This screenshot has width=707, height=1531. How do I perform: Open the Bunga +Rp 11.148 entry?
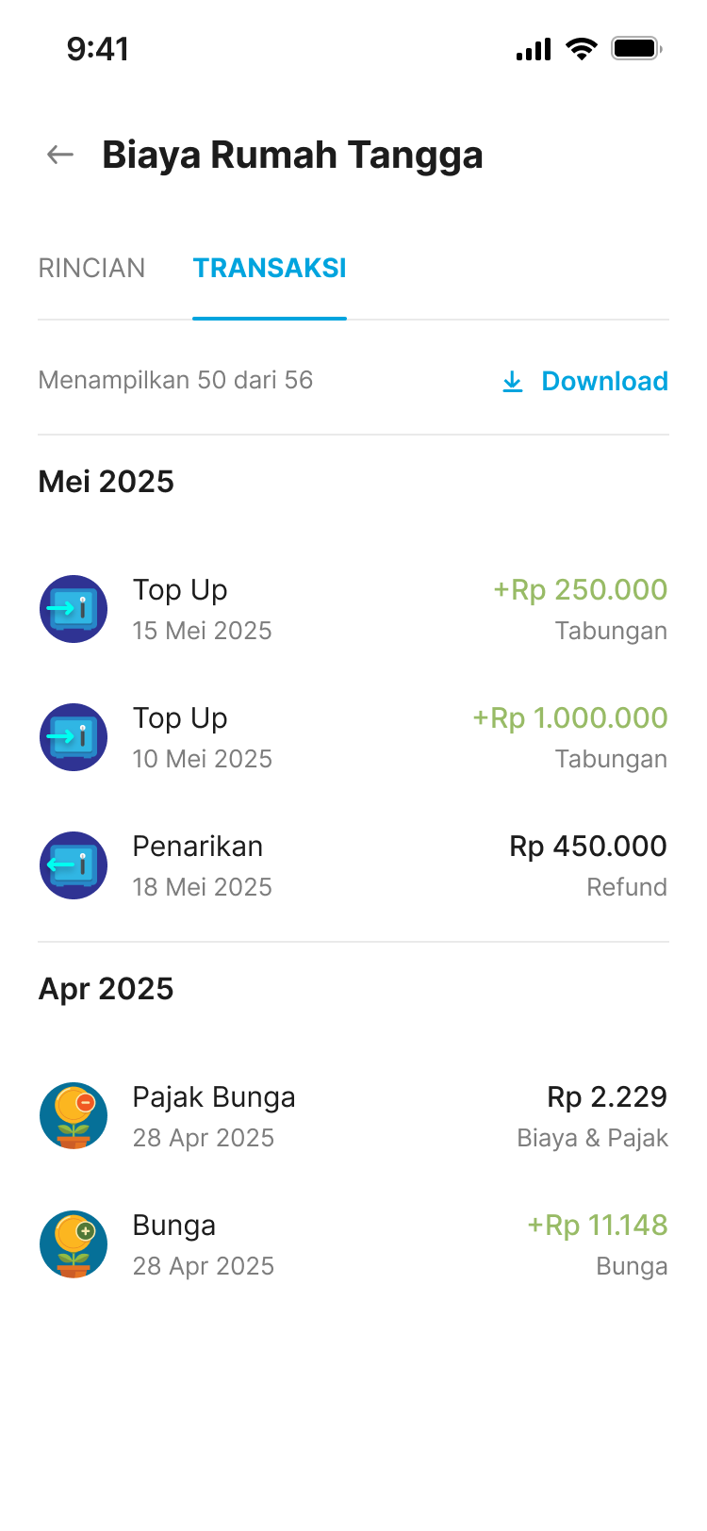click(377, 1244)
